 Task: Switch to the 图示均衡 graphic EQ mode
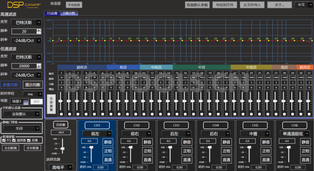32,85
